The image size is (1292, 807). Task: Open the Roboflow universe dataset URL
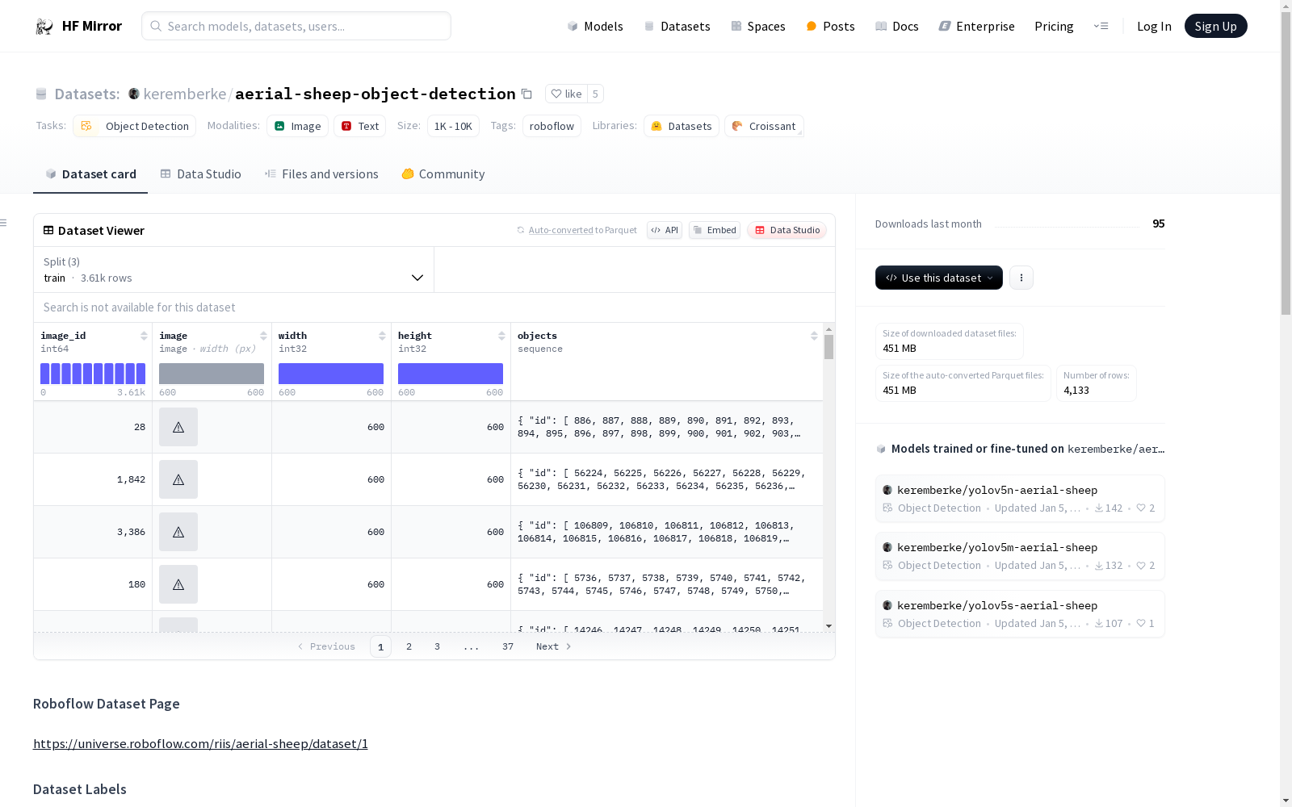(x=200, y=744)
